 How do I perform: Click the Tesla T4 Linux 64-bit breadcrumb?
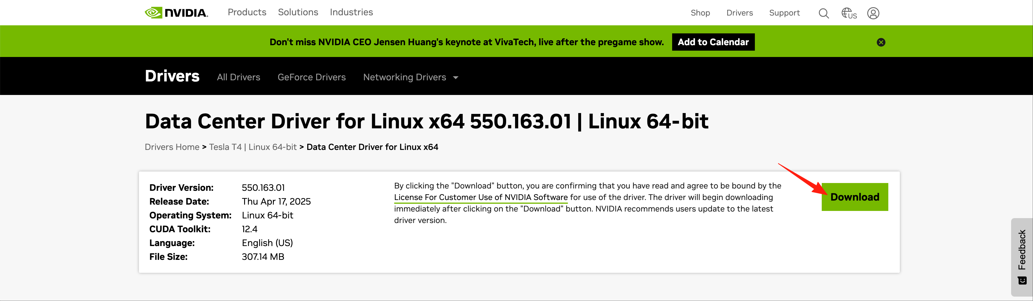coord(253,147)
